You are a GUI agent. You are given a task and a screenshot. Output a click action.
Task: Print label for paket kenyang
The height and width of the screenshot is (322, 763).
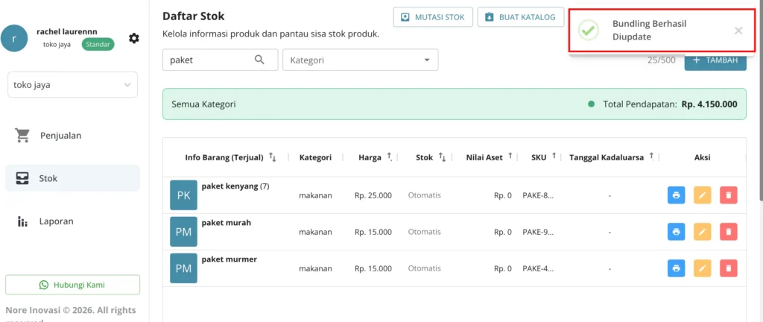(676, 195)
